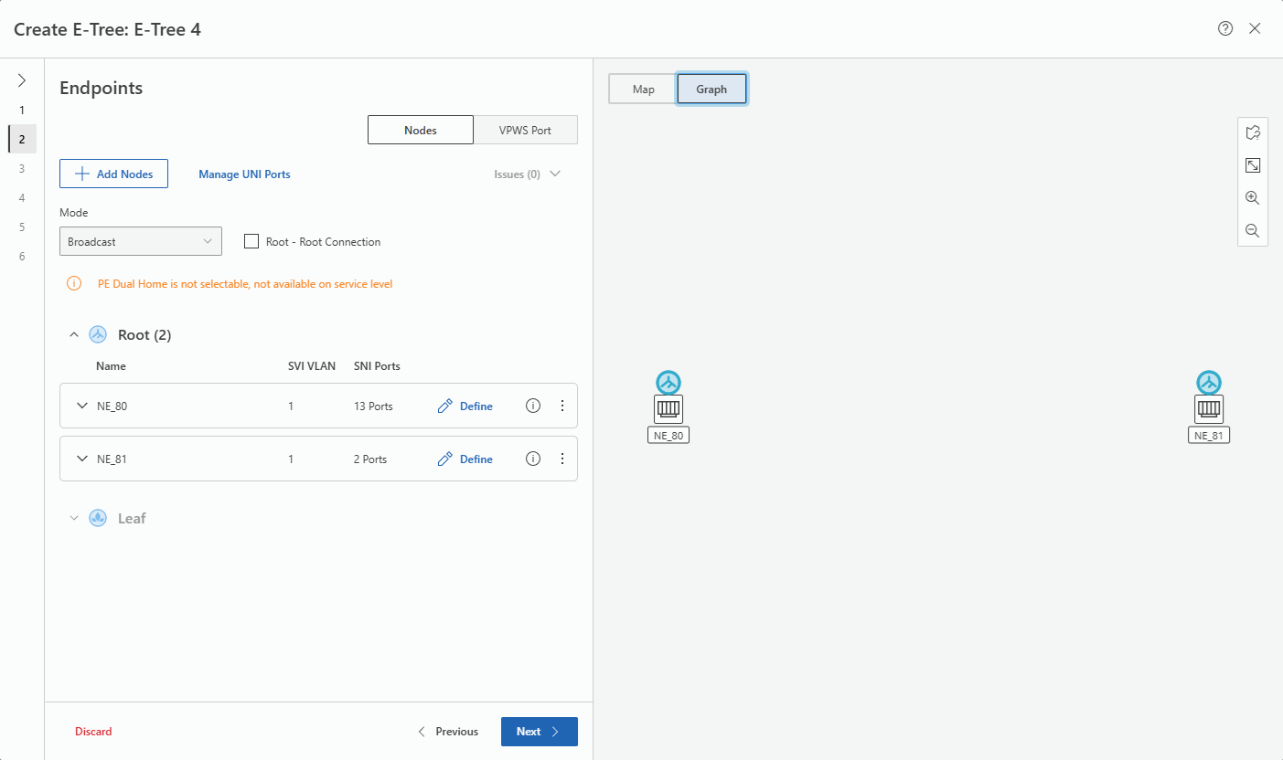
Task: Click the topmost graph toolbar map icon
Action: coord(1252,133)
